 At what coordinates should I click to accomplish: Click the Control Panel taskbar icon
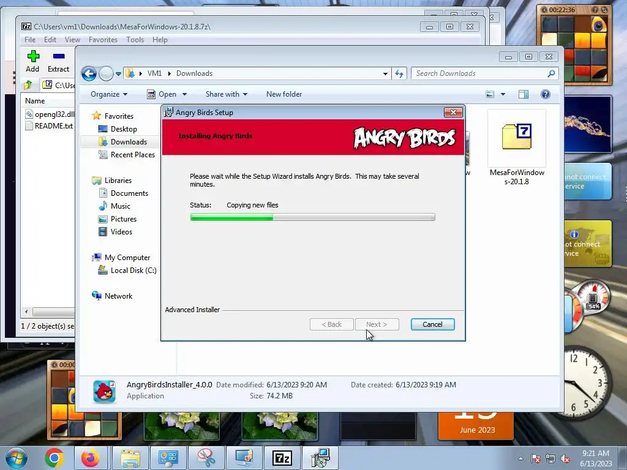pyautogui.click(x=168, y=458)
